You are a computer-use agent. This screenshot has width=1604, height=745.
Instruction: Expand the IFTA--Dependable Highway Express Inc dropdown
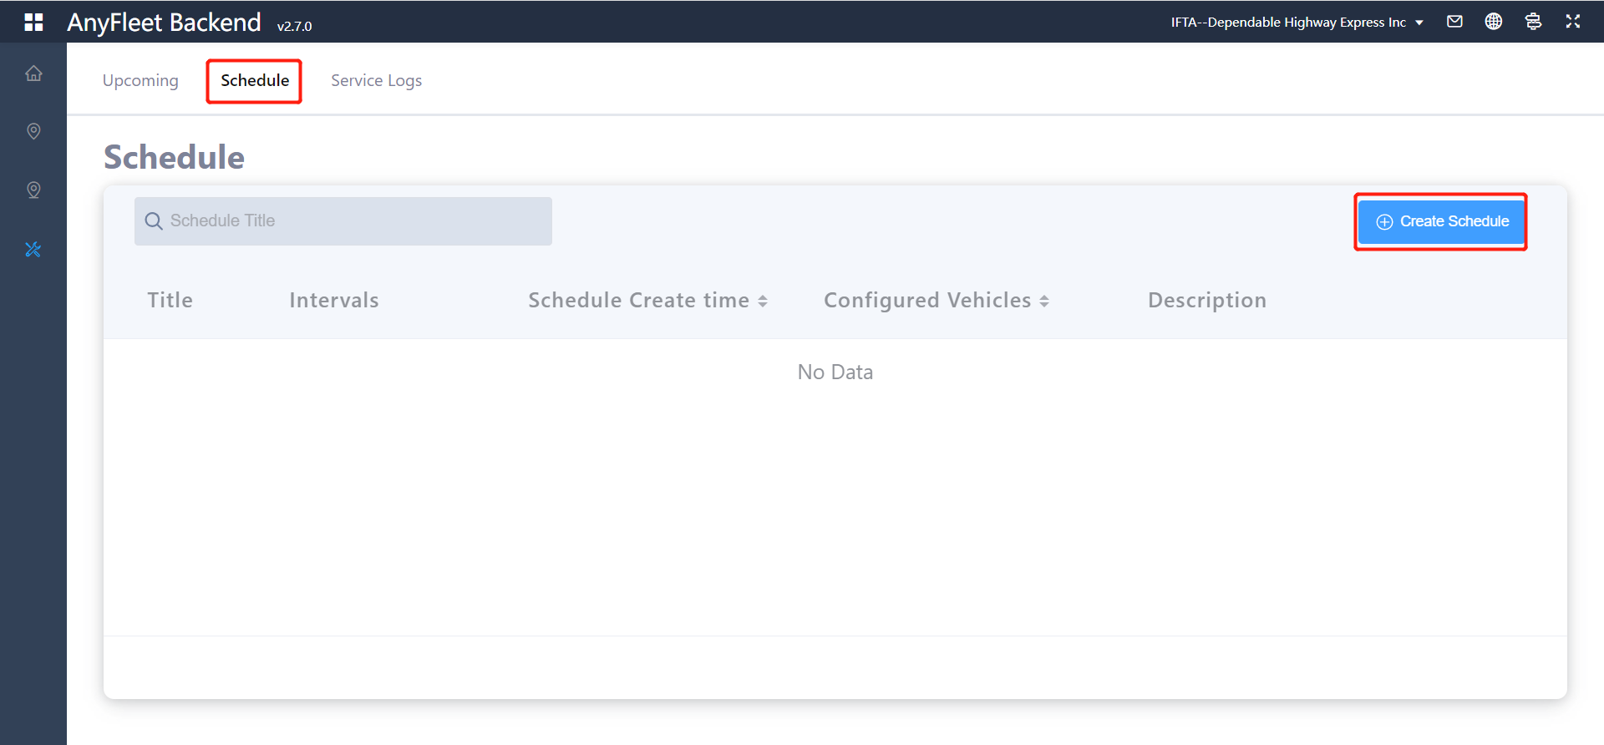click(x=1297, y=23)
